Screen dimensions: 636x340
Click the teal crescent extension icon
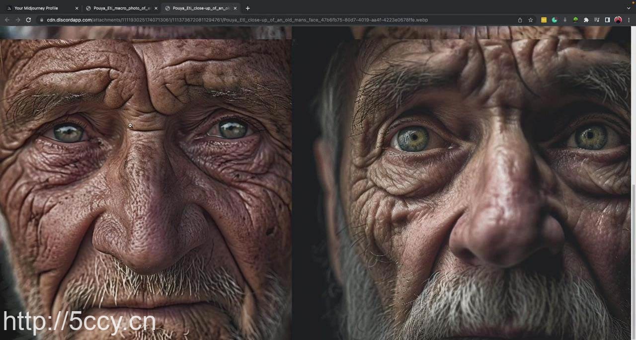(554, 20)
